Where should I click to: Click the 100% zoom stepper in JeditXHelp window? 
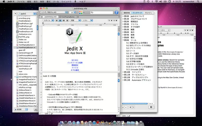coord(50,114)
